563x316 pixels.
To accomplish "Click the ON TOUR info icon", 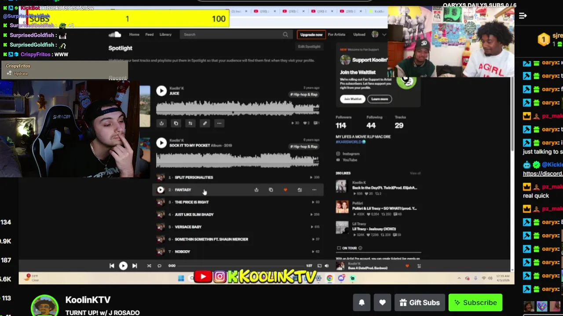I will point(360,248).
